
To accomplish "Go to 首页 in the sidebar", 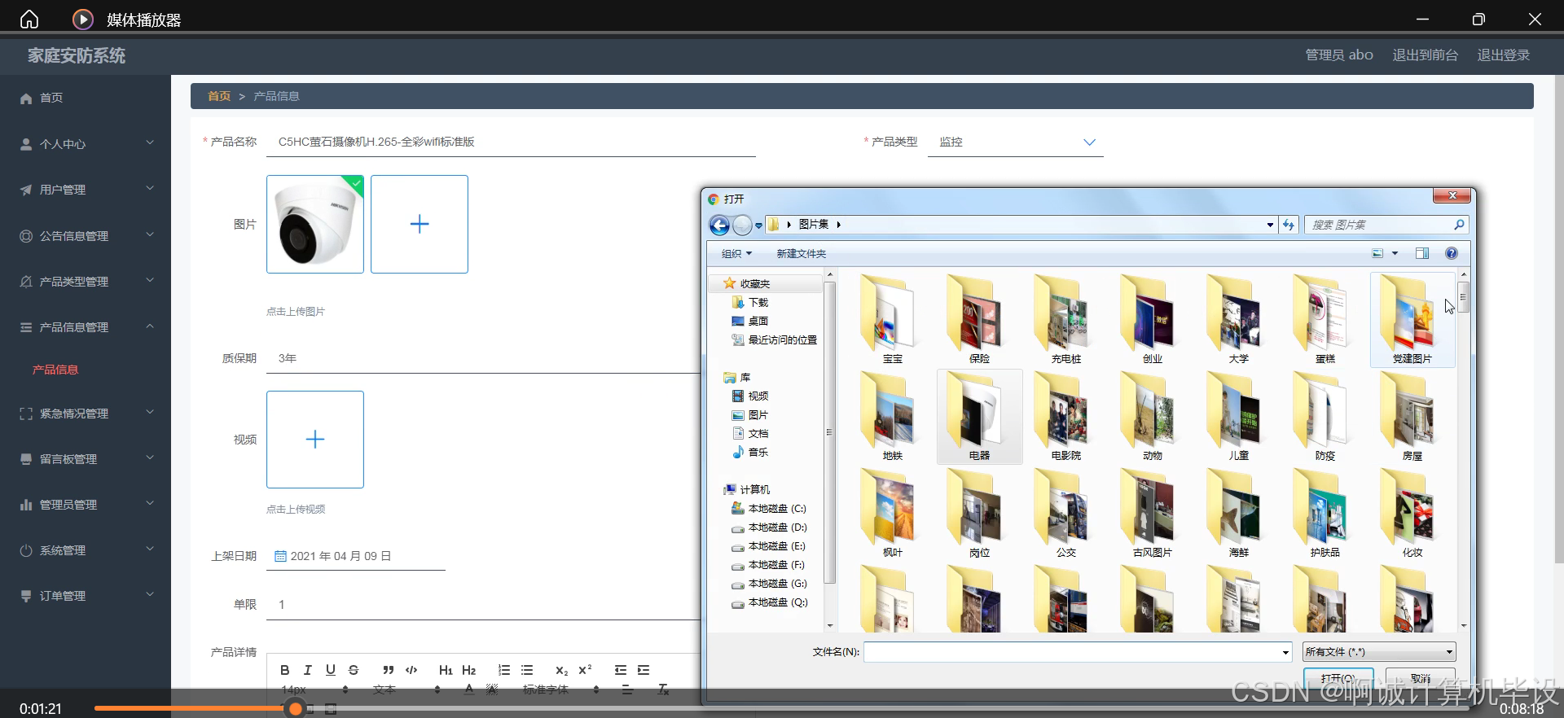I will pyautogui.click(x=86, y=98).
